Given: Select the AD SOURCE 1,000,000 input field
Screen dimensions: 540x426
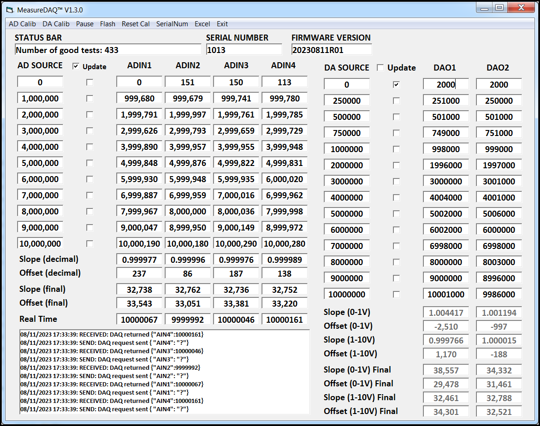Looking at the screenshot, I should pyautogui.click(x=41, y=98).
